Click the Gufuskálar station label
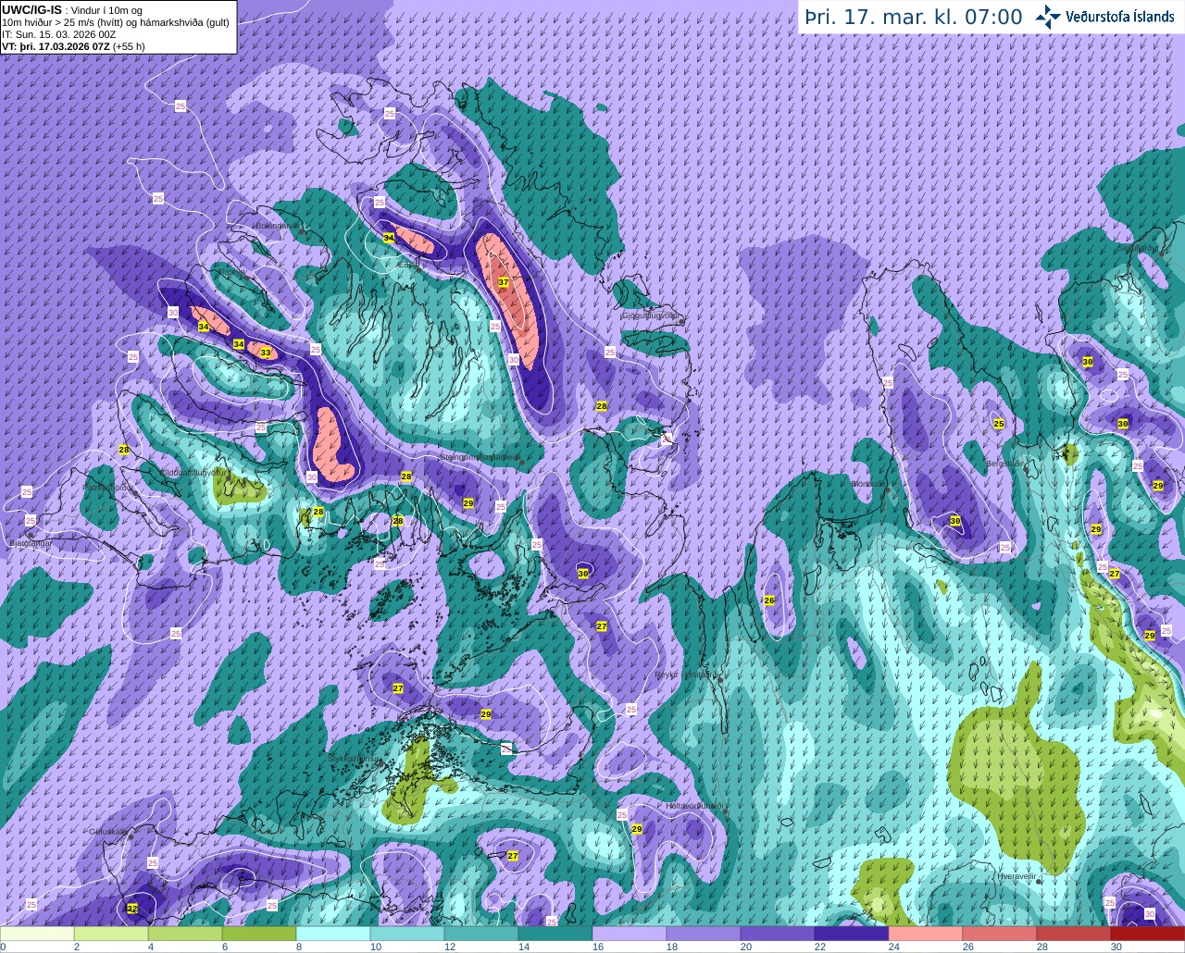The image size is (1185, 953). tap(108, 832)
